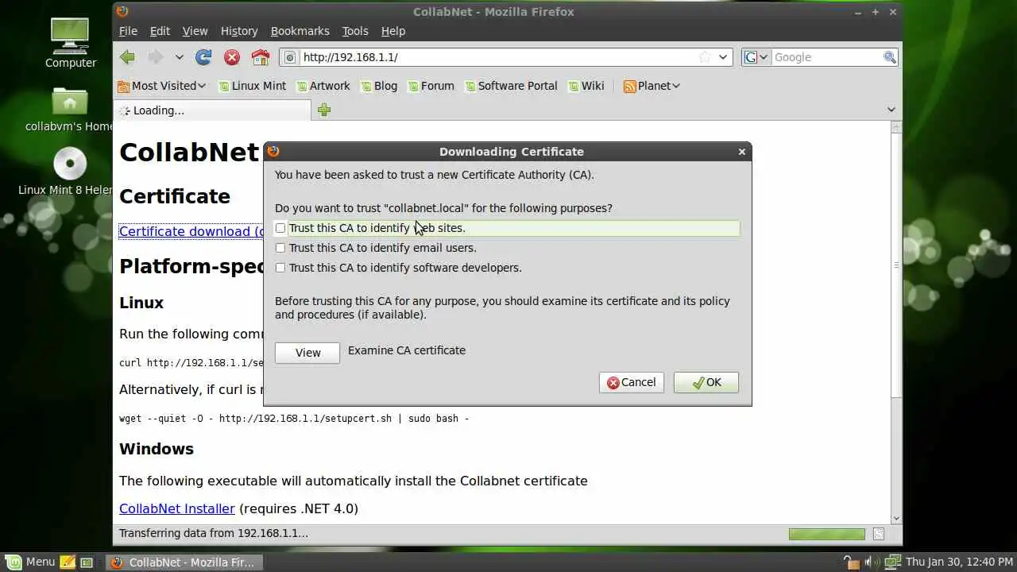Open the Mint Menu button
Screen dimensions: 1017x572
pos(30,562)
